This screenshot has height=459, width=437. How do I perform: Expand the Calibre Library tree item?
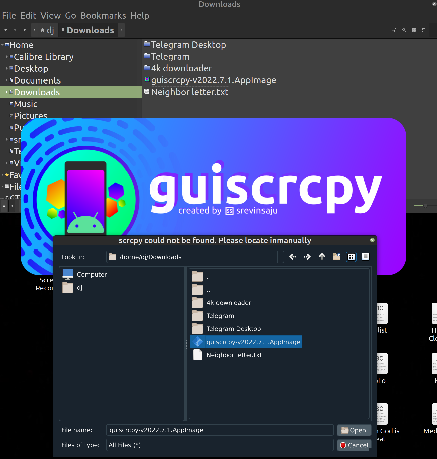(x=7, y=57)
